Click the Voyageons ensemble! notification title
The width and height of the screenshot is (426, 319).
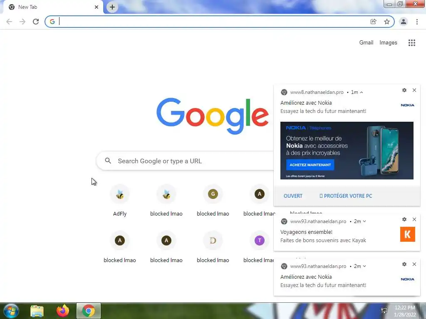point(306,232)
